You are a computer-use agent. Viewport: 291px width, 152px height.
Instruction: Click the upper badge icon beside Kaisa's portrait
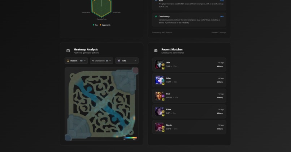coord(163,112)
